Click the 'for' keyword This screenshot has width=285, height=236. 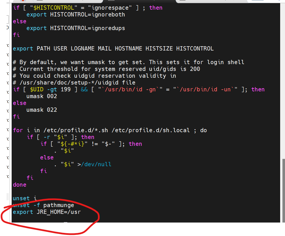point(18,130)
